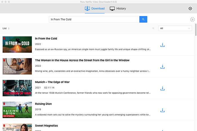Open the settings gear
The width and height of the screenshot is (197, 131).
click(190, 8)
